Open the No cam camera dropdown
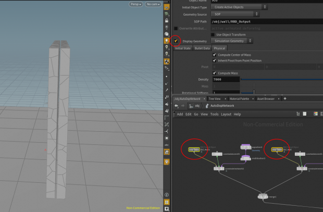323x212 pixels. tap(153, 4)
